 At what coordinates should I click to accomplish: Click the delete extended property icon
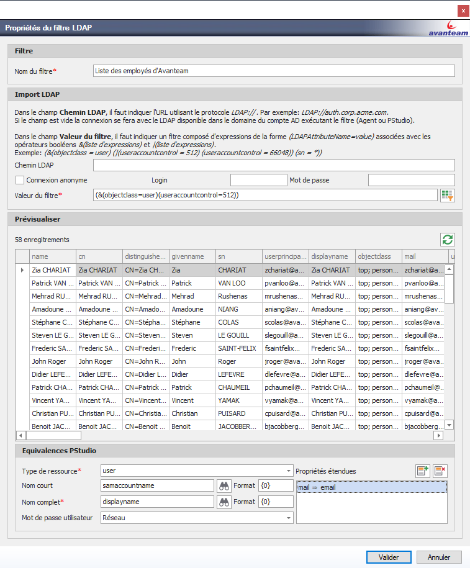(x=440, y=471)
